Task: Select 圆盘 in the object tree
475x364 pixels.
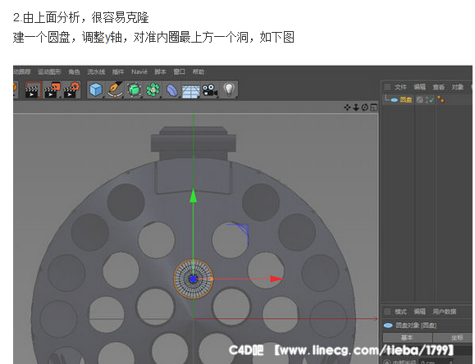Action: [x=406, y=100]
